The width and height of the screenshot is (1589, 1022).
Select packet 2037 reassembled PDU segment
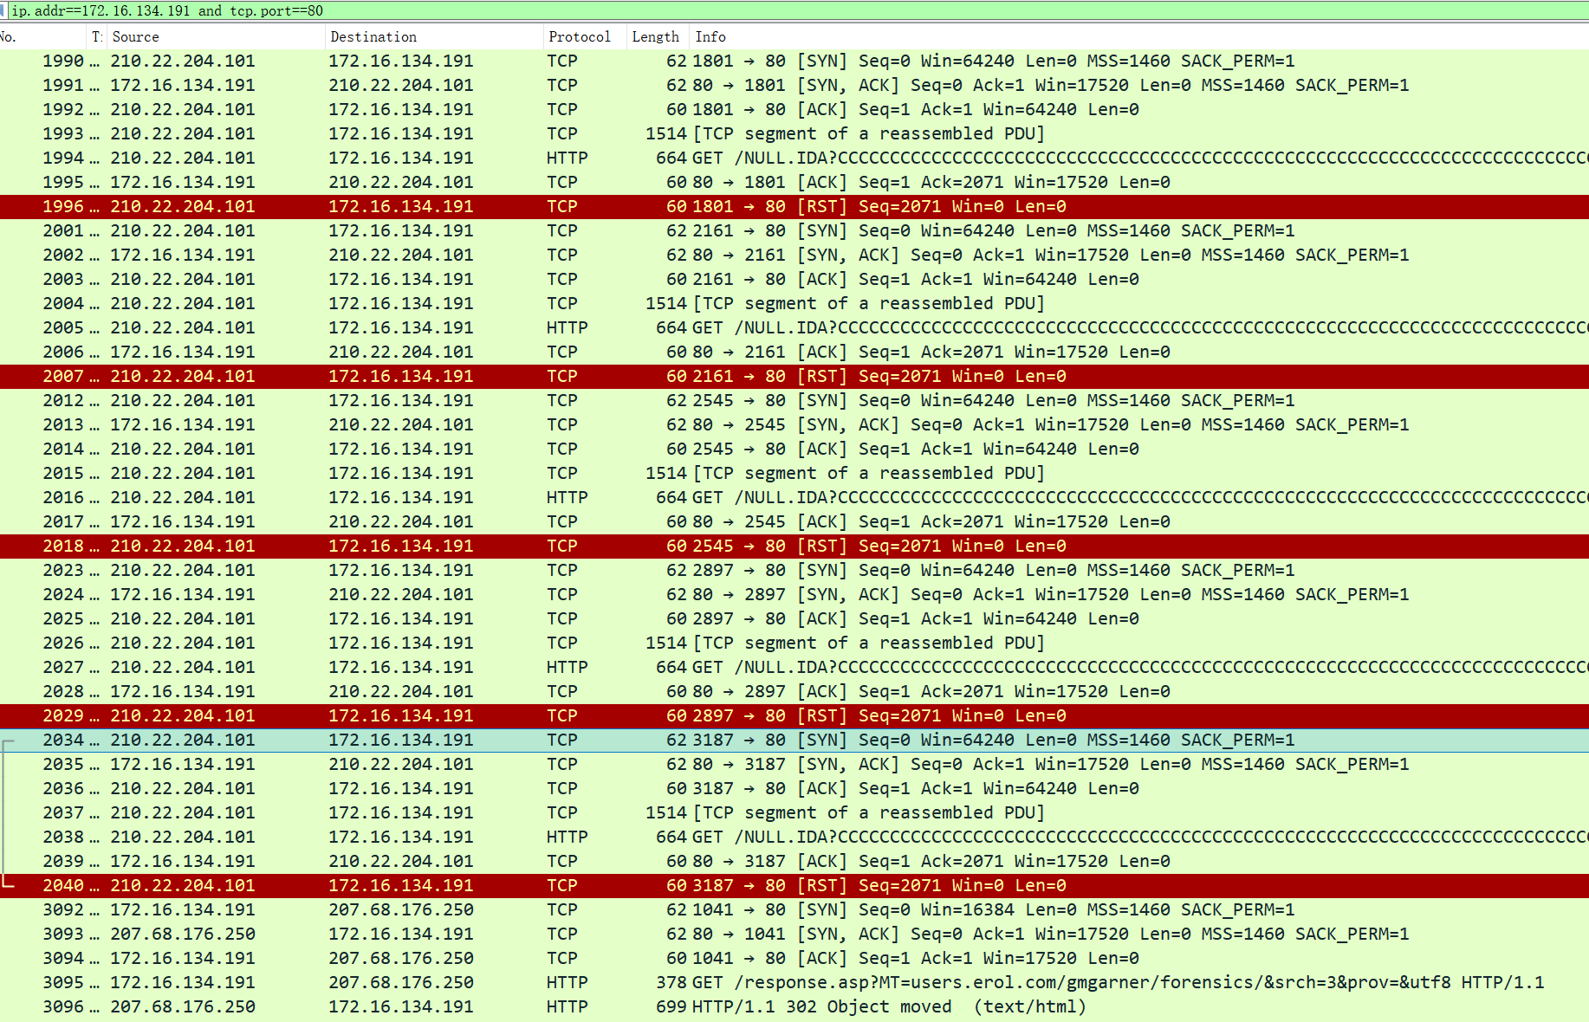(x=794, y=812)
